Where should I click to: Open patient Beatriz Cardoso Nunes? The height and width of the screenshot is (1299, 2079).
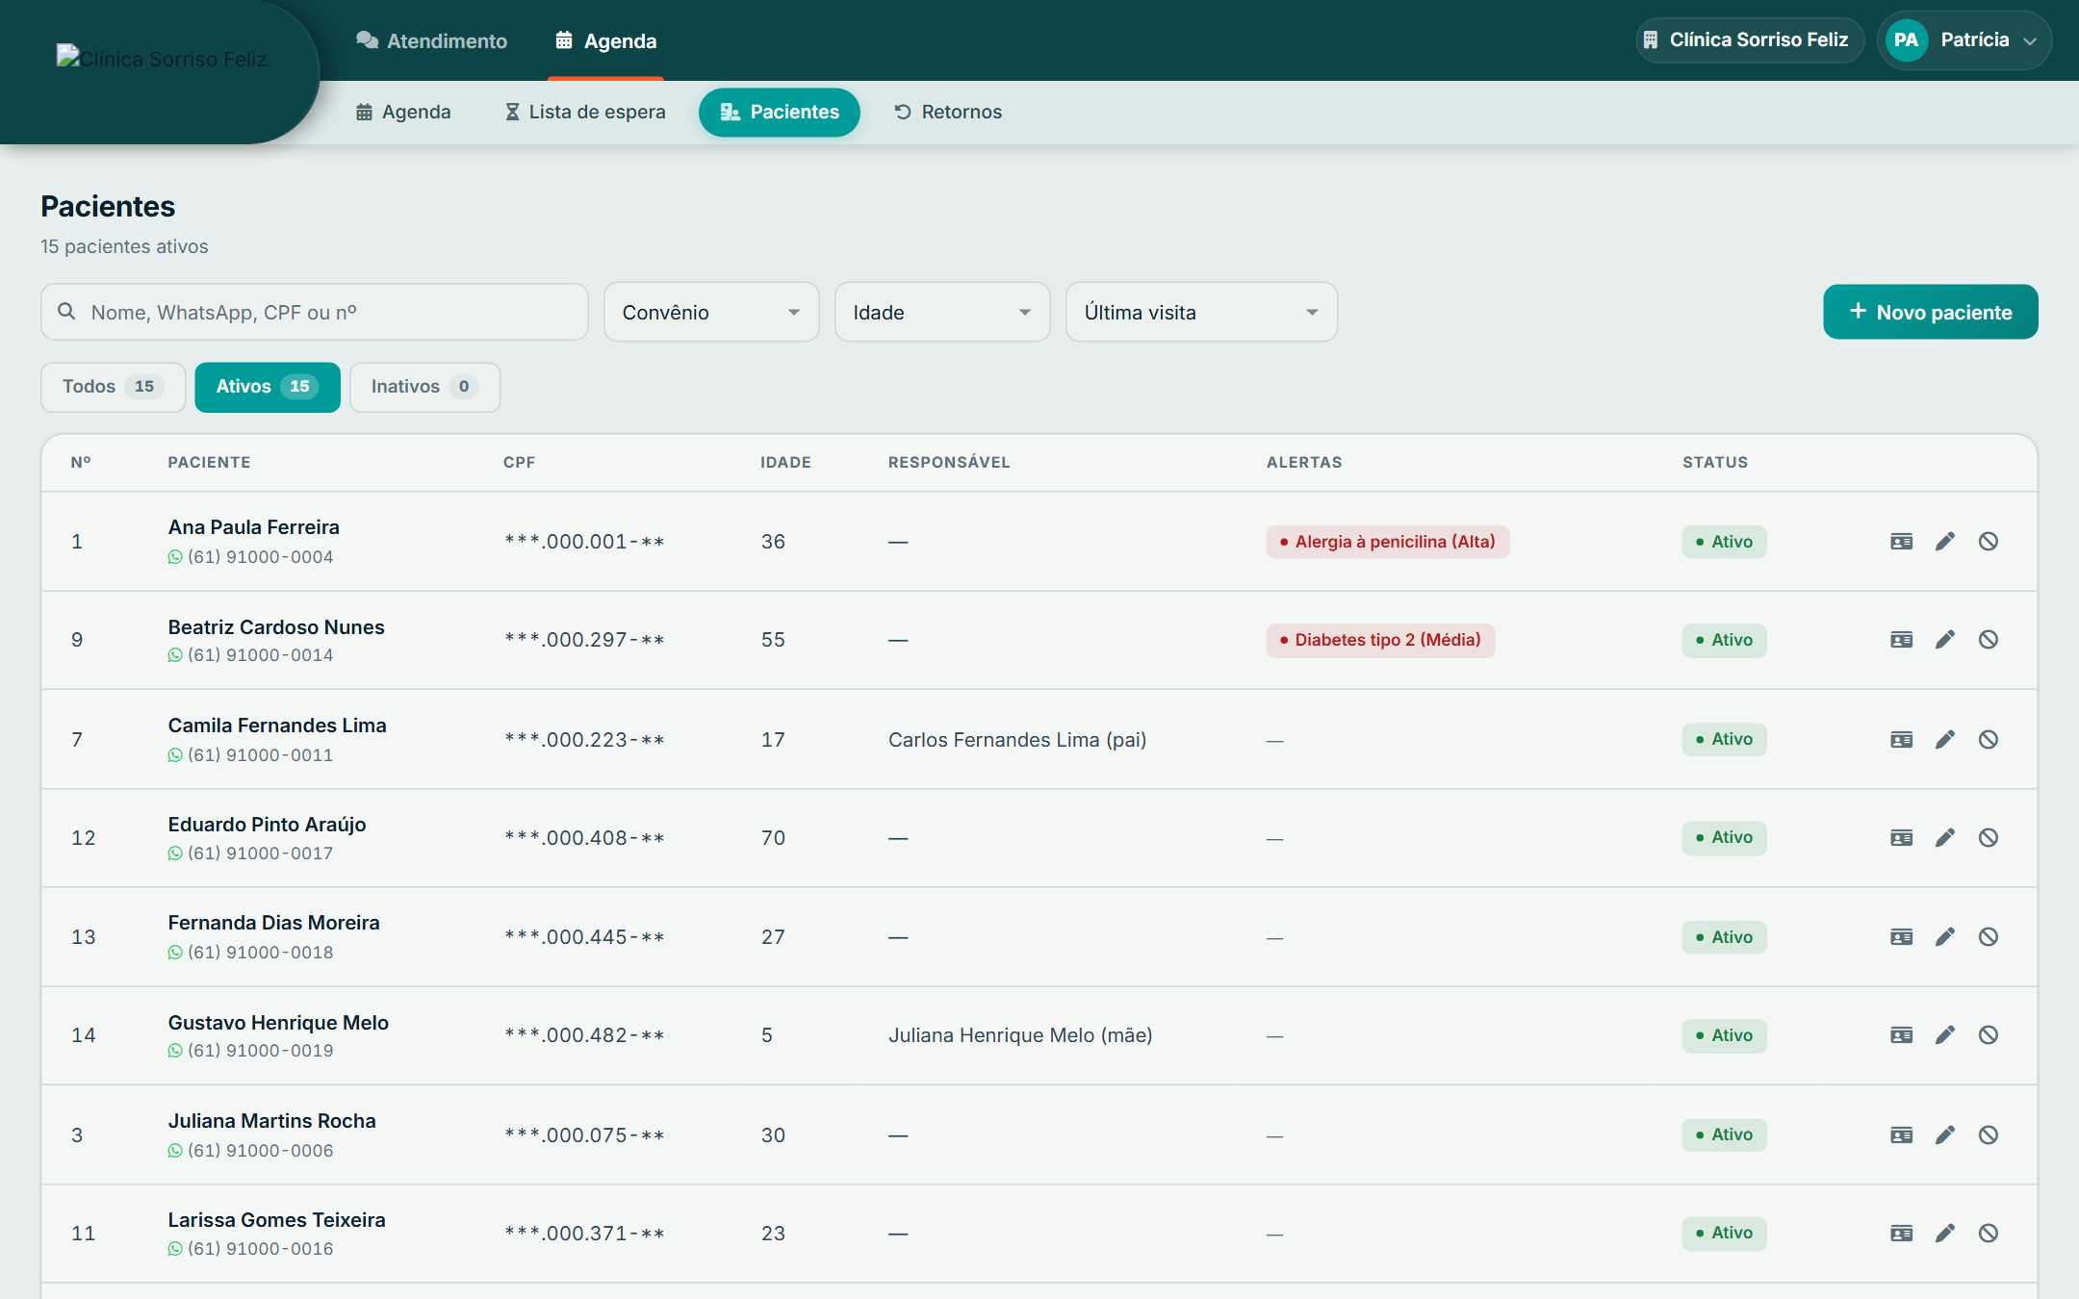click(x=276, y=627)
